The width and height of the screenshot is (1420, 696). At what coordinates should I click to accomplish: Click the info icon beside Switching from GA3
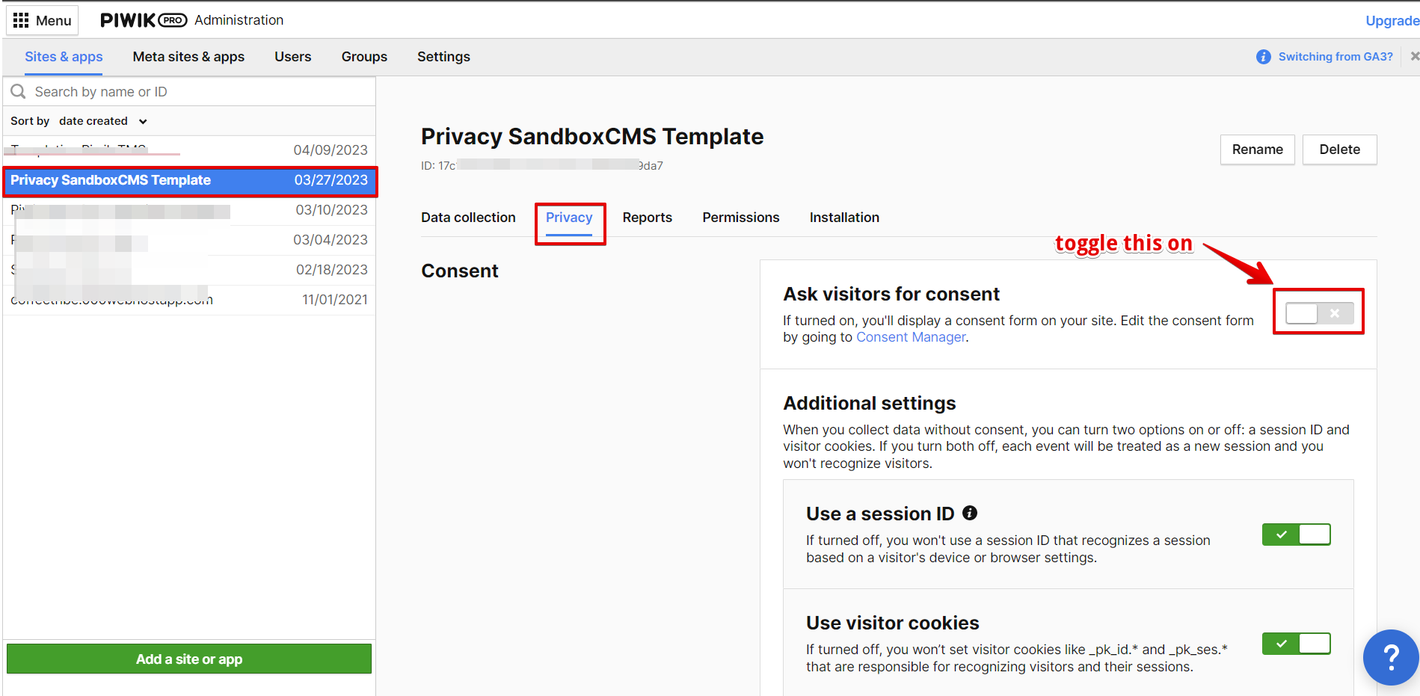pos(1264,56)
